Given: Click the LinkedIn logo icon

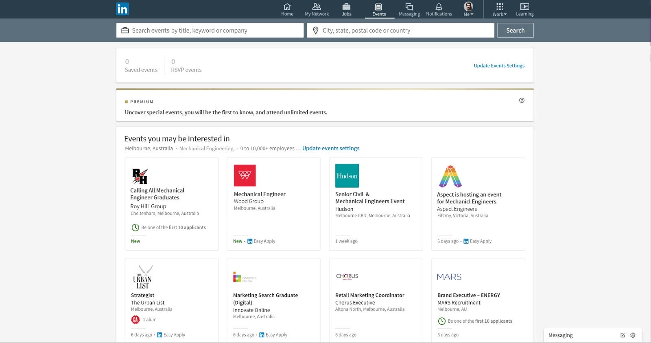Looking at the screenshot, I should (x=122, y=9).
